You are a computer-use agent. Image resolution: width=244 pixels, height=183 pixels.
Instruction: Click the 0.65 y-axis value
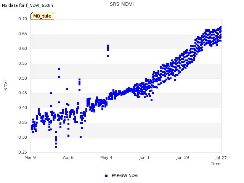tap(23, 34)
